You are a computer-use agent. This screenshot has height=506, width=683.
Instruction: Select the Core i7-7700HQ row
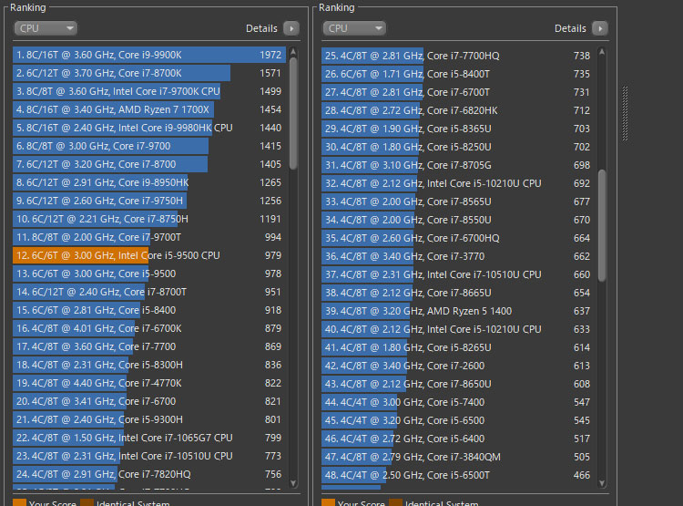pos(458,56)
